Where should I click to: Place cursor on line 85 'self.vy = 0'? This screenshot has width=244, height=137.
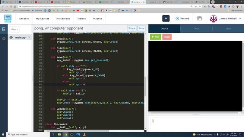[x=77, y=84]
